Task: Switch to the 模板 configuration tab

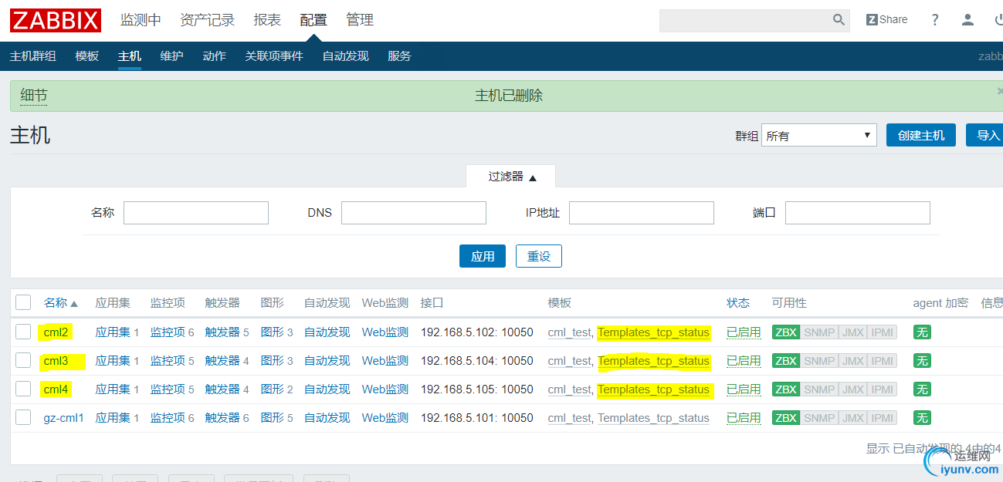Action: (86, 56)
